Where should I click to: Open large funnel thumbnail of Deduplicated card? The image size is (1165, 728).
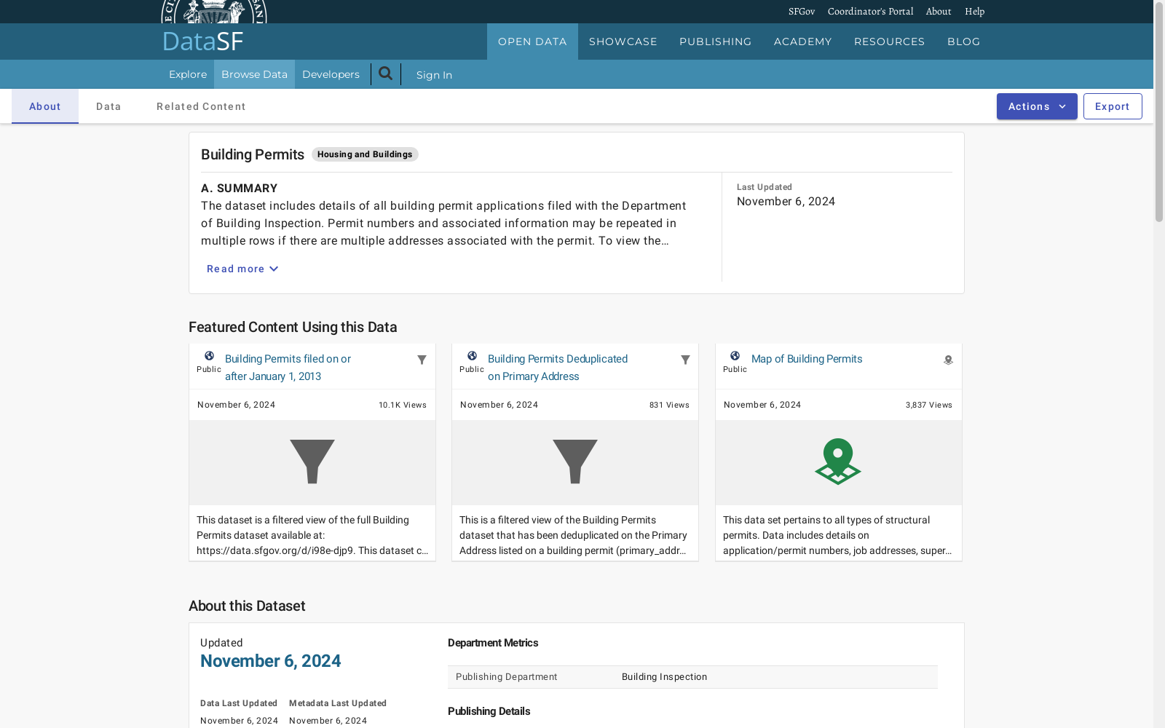click(575, 462)
